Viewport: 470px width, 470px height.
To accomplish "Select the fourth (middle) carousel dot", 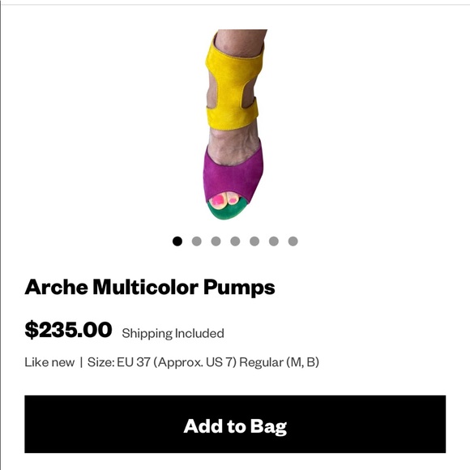I will (235, 241).
